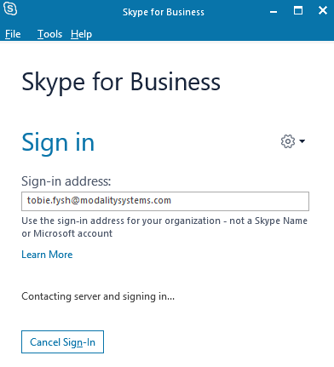Image resolution: width=334 pixels, height=367 pixels.
Task: Click the Skype logo icon in title bar
Action: [10, 9]
